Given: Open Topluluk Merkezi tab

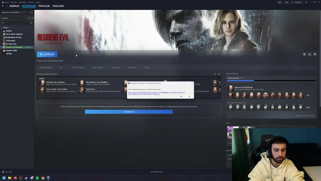Looking at the screenshot, I should point(78,67).
